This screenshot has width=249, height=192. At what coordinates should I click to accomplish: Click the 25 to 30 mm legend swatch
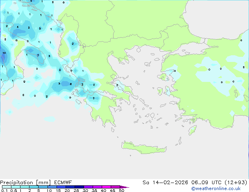point(79,187)
